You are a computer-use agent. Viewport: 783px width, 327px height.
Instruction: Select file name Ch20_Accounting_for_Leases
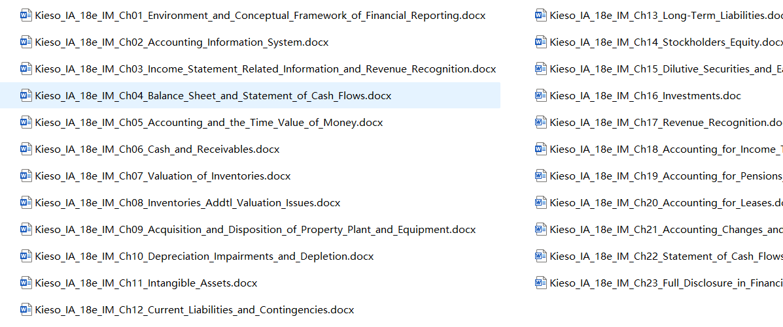tap(666, 204)
